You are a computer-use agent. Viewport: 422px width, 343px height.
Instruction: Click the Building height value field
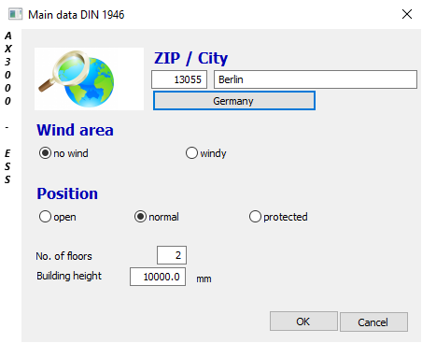(158, 277)
